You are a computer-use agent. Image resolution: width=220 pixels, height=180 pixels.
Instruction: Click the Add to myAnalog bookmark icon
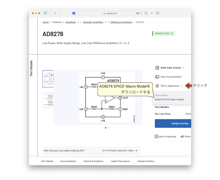(x=156, y=137)
